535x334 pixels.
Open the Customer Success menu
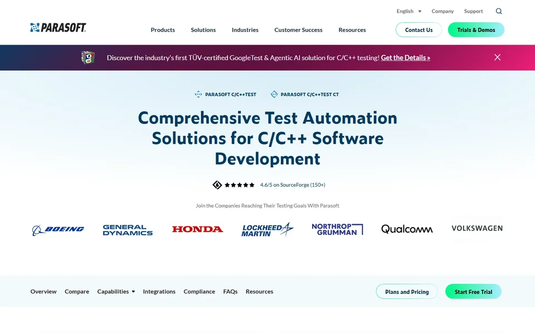click(x=298, y=30)
